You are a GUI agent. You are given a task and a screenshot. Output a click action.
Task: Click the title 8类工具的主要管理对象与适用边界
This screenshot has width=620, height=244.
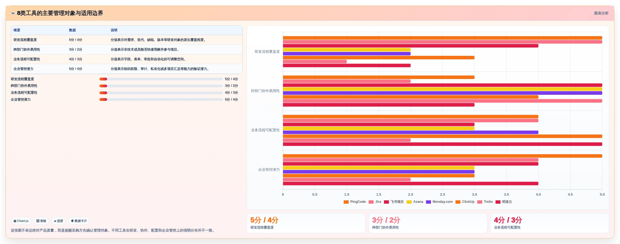(x=60, y=13)
